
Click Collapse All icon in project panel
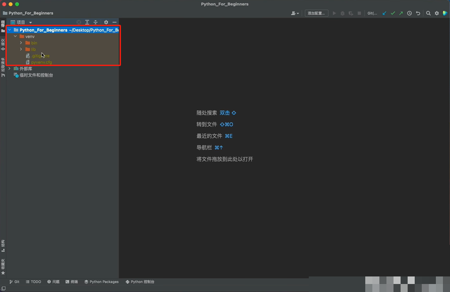click(96, 22)
